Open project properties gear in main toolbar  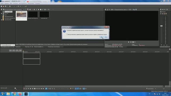[x=10, y=6]
